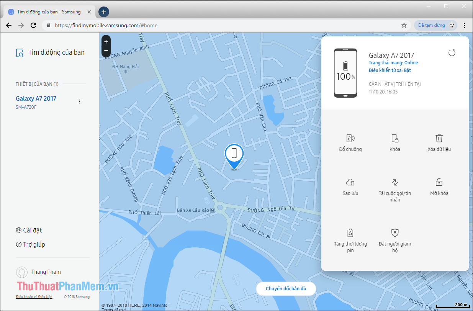Open the three-dot menu beside Galaxy A7 2017
Image resolution: width=473 pixels, height=311 pixels.
(x=80, y=101)
